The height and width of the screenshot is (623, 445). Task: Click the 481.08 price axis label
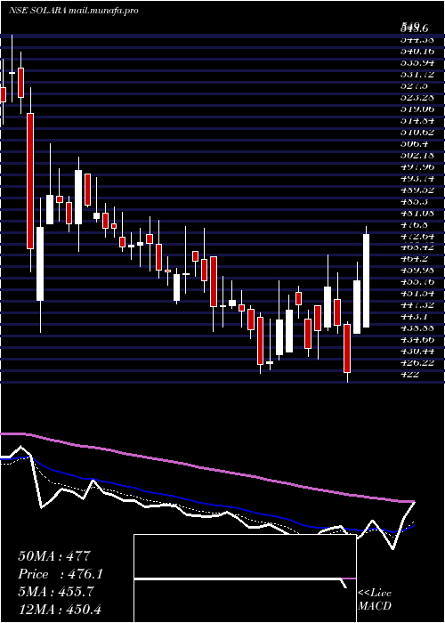417,213
